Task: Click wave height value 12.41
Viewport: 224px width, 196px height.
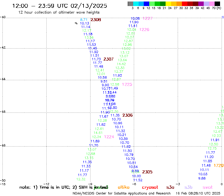Action: pyautogui.click(x=100, y=70)
